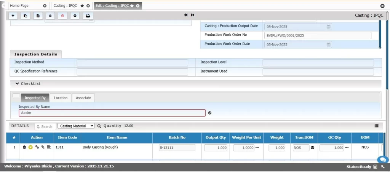Screen dimensions: 390x172
Task: Open the calculator icon in status bar
Action: tap(375, 167)
